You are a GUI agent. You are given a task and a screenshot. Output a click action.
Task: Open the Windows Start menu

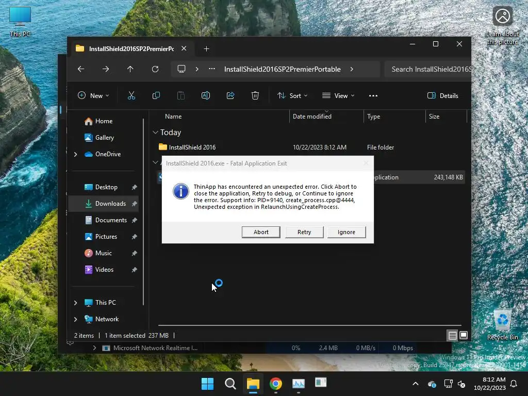207,384
